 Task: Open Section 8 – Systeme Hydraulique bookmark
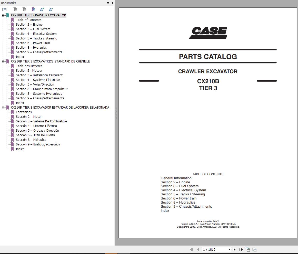(x=39, y=94)
